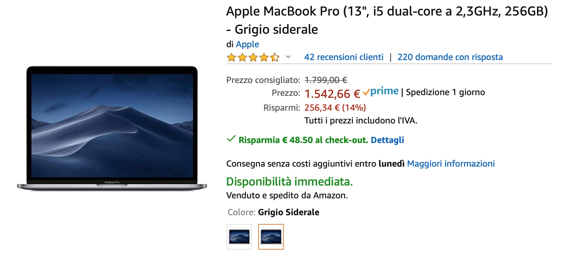Expand the rating breakdown chevron
The height and width of the screenshot is (255, 561).
click(x=288, y=57)
